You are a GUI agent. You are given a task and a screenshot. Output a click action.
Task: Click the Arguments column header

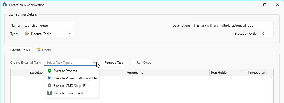click(167, 73)
